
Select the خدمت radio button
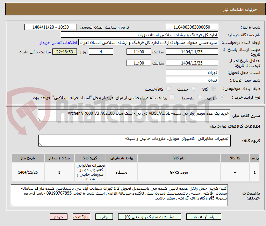[194, 89]
